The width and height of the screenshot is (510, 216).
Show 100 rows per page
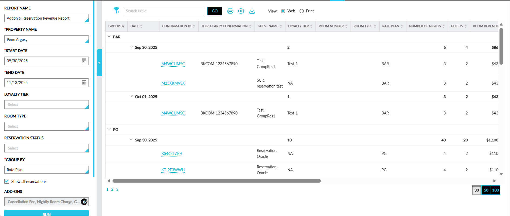495,190
